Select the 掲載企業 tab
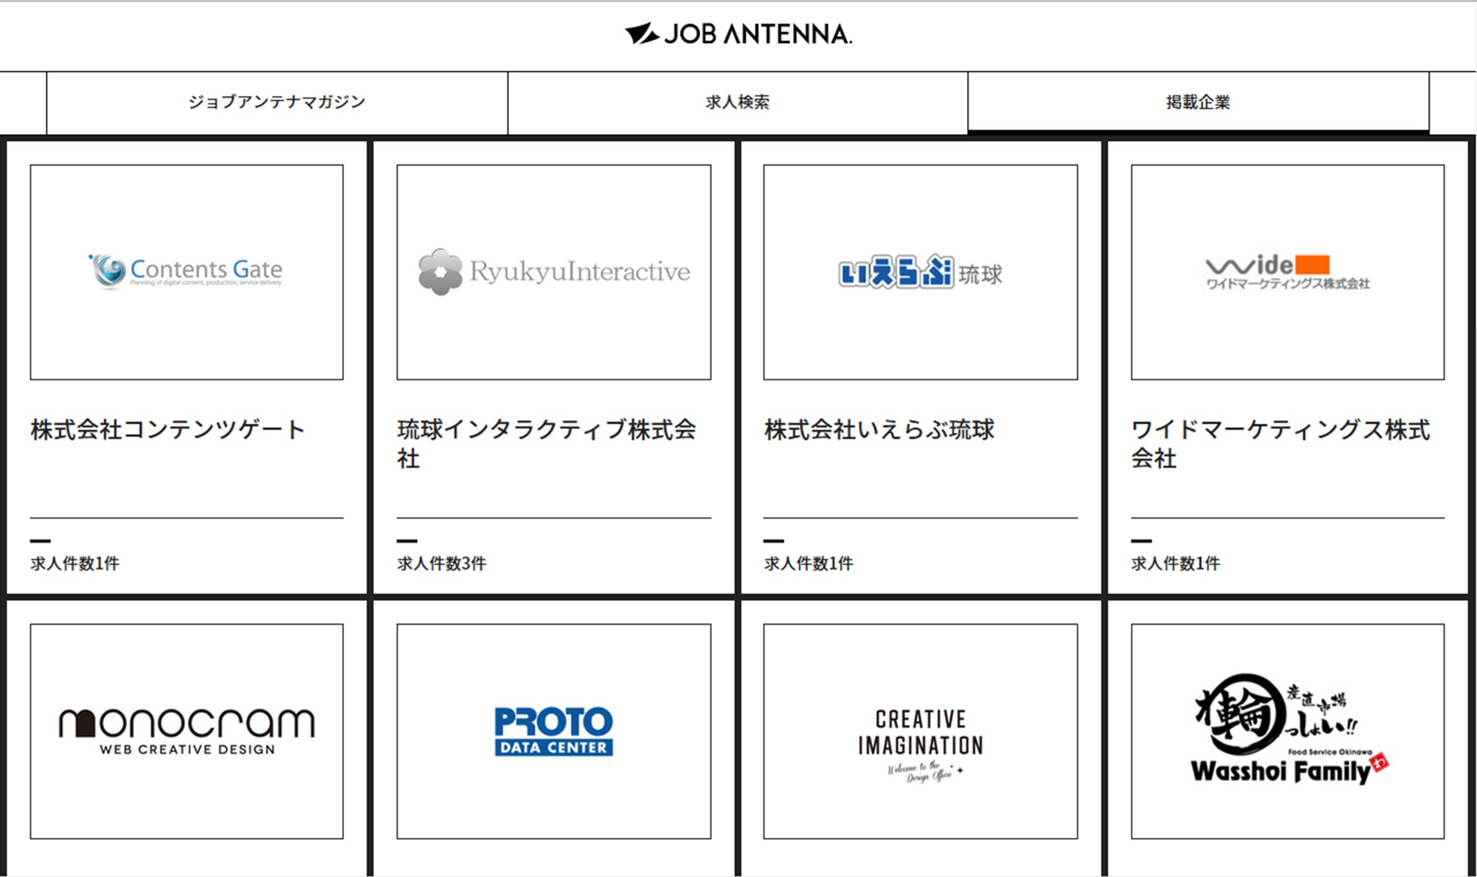 click(x=1197, y=103)
